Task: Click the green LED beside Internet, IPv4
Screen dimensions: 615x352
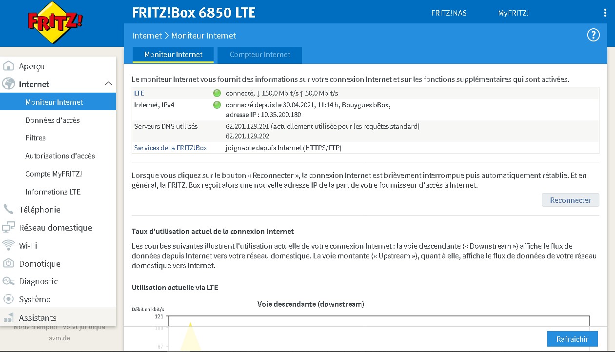Action: click(x=217, y=105)
